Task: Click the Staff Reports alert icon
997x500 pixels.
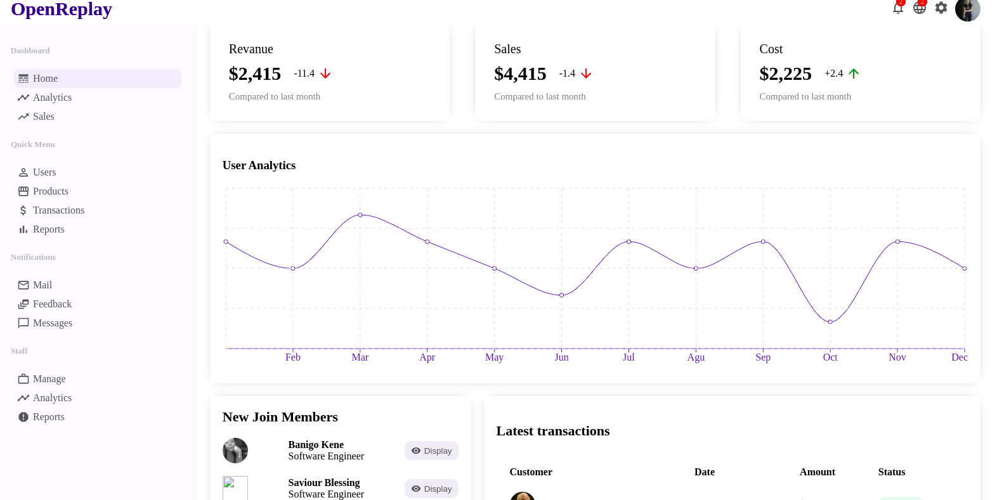Action: point(23,417)
